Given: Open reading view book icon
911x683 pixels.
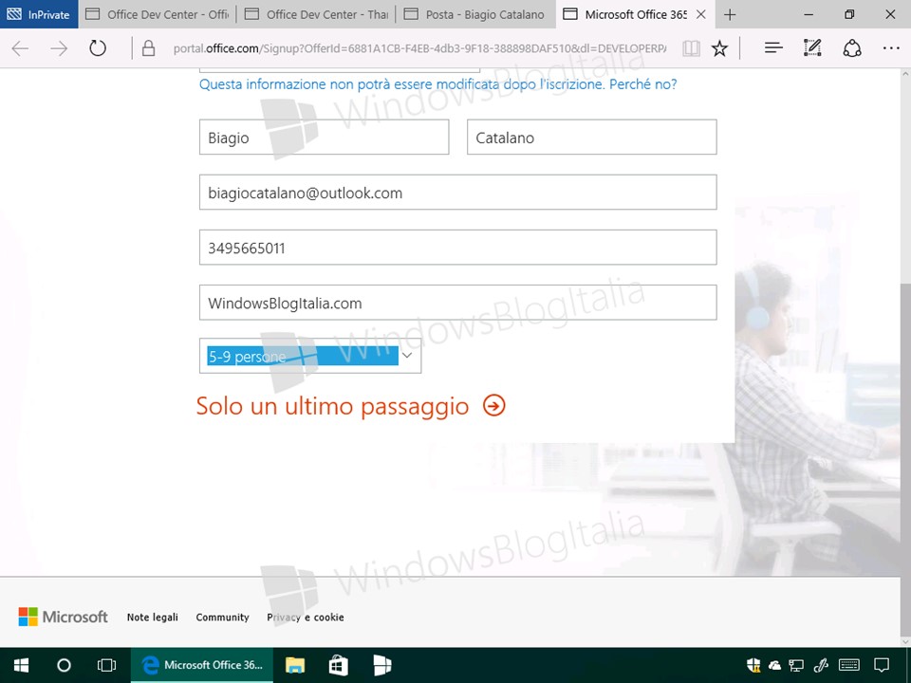Looking at the screenshot, I should click(x=691, y=48).
